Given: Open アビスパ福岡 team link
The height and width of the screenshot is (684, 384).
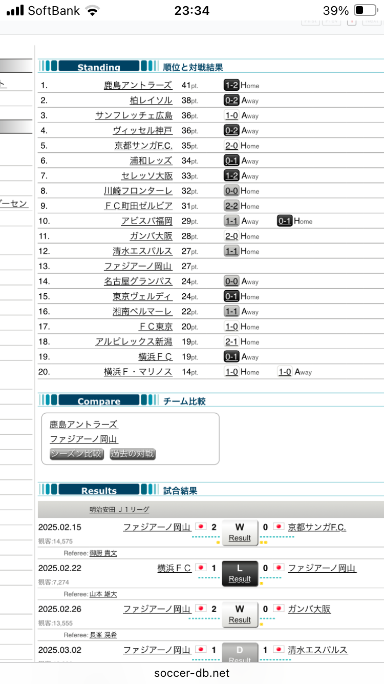Looking at the screenshot, I should pos(146,222).
